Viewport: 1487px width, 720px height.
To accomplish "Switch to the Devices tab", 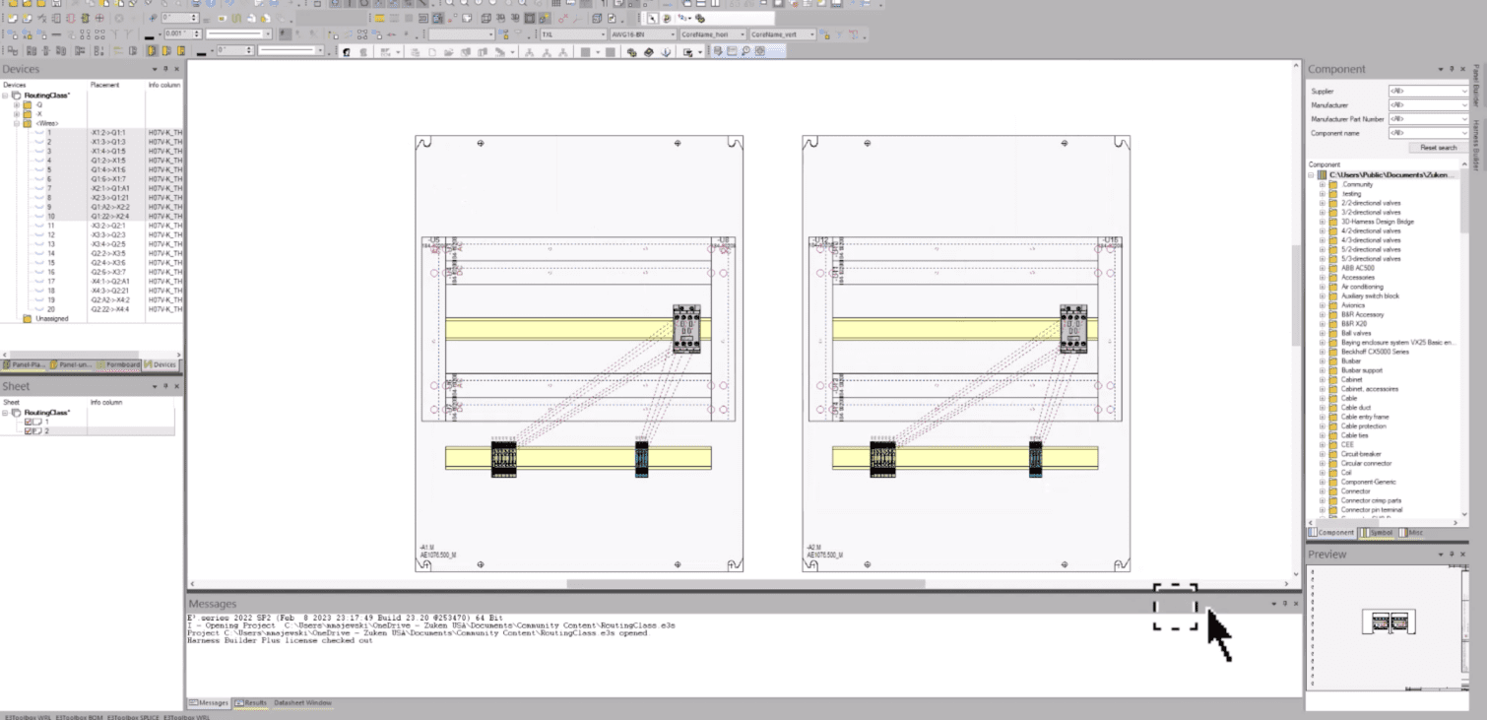I will pyautogui.click(x=162, y=364).
